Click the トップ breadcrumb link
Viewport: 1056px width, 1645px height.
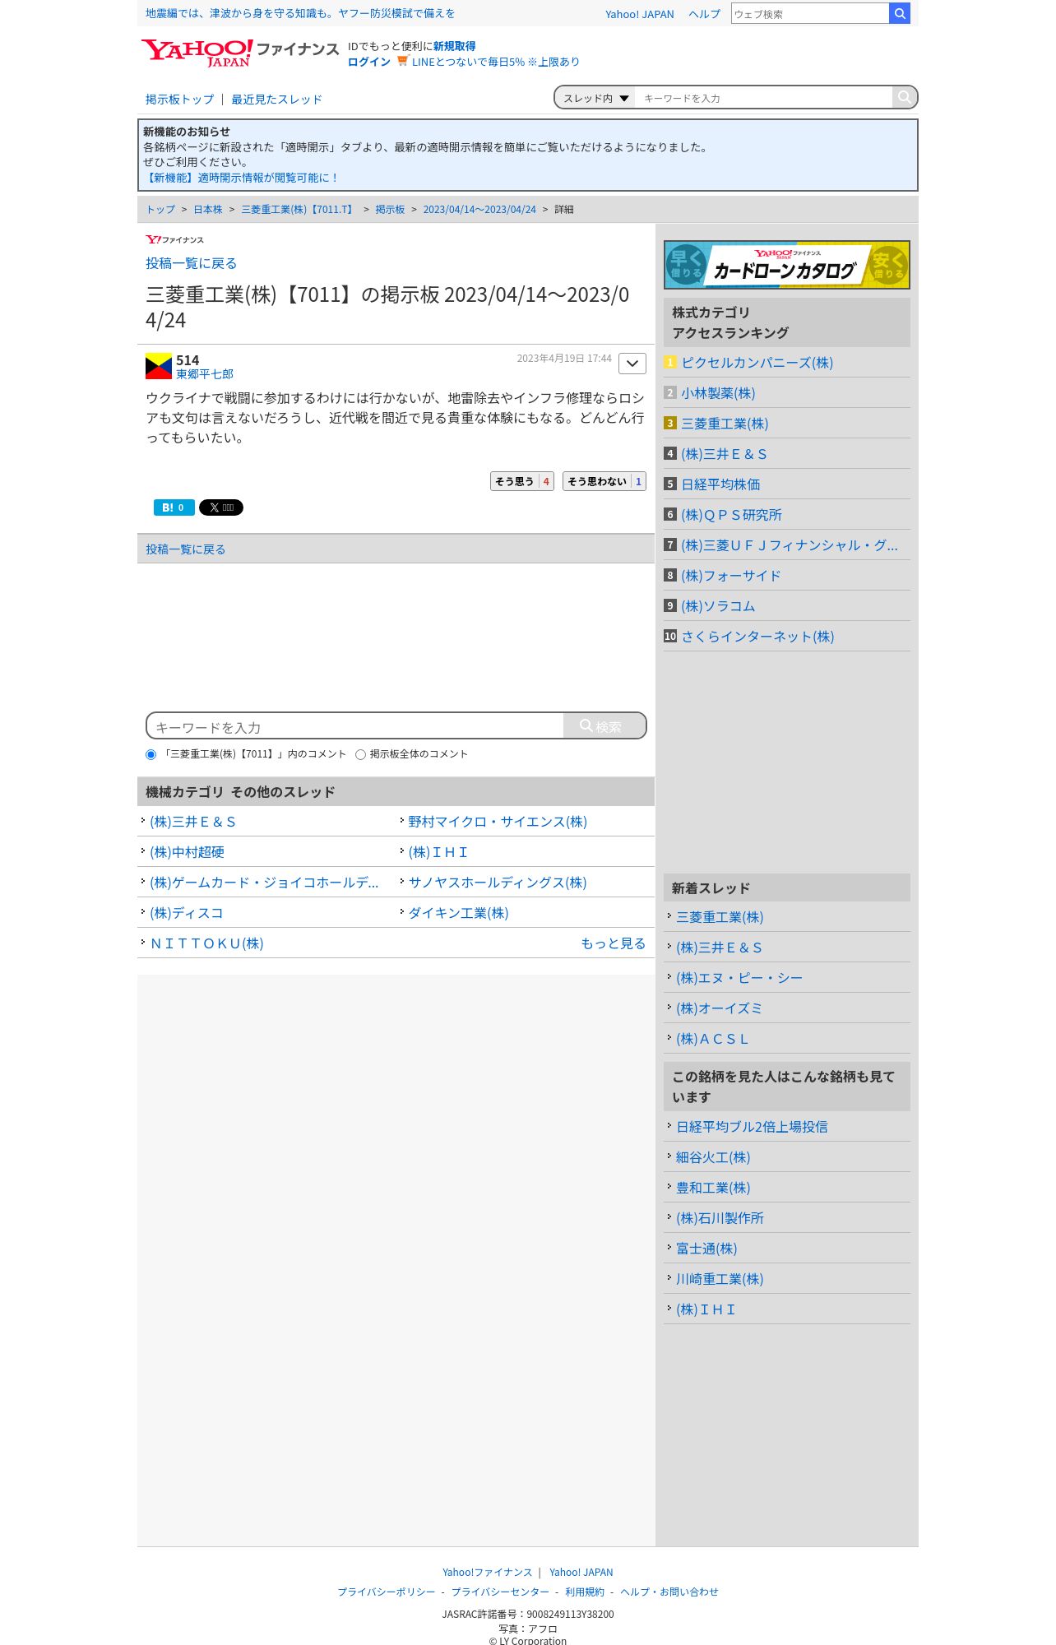(x=160, y=210)
